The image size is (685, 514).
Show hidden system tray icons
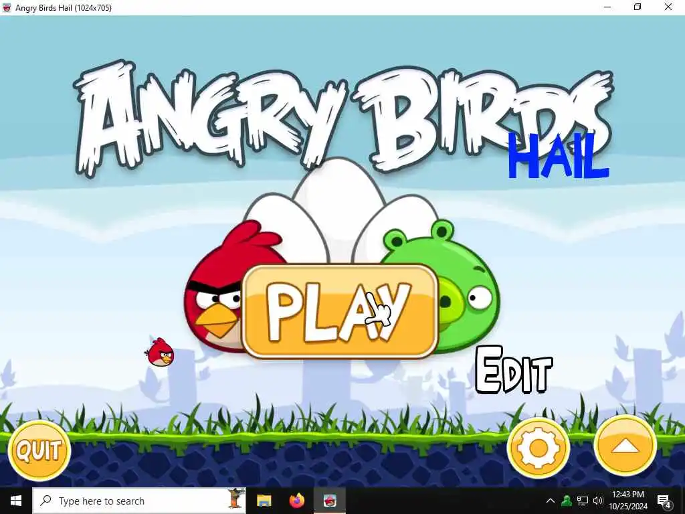551,501
